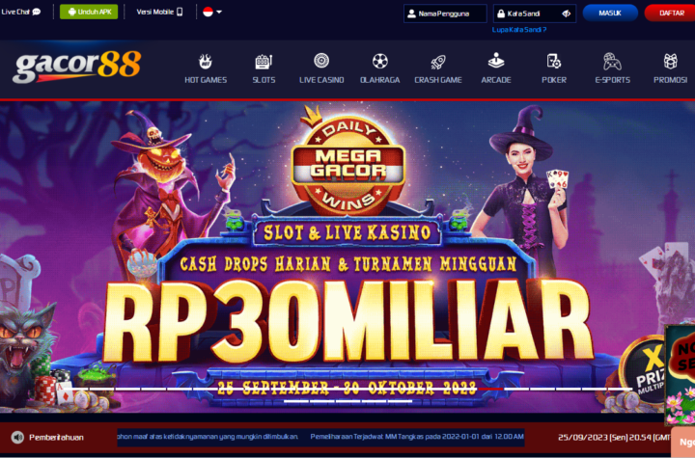Toggle password visibility eye icon
This screenshot has width=695, height=458.
tap(566, 13)
